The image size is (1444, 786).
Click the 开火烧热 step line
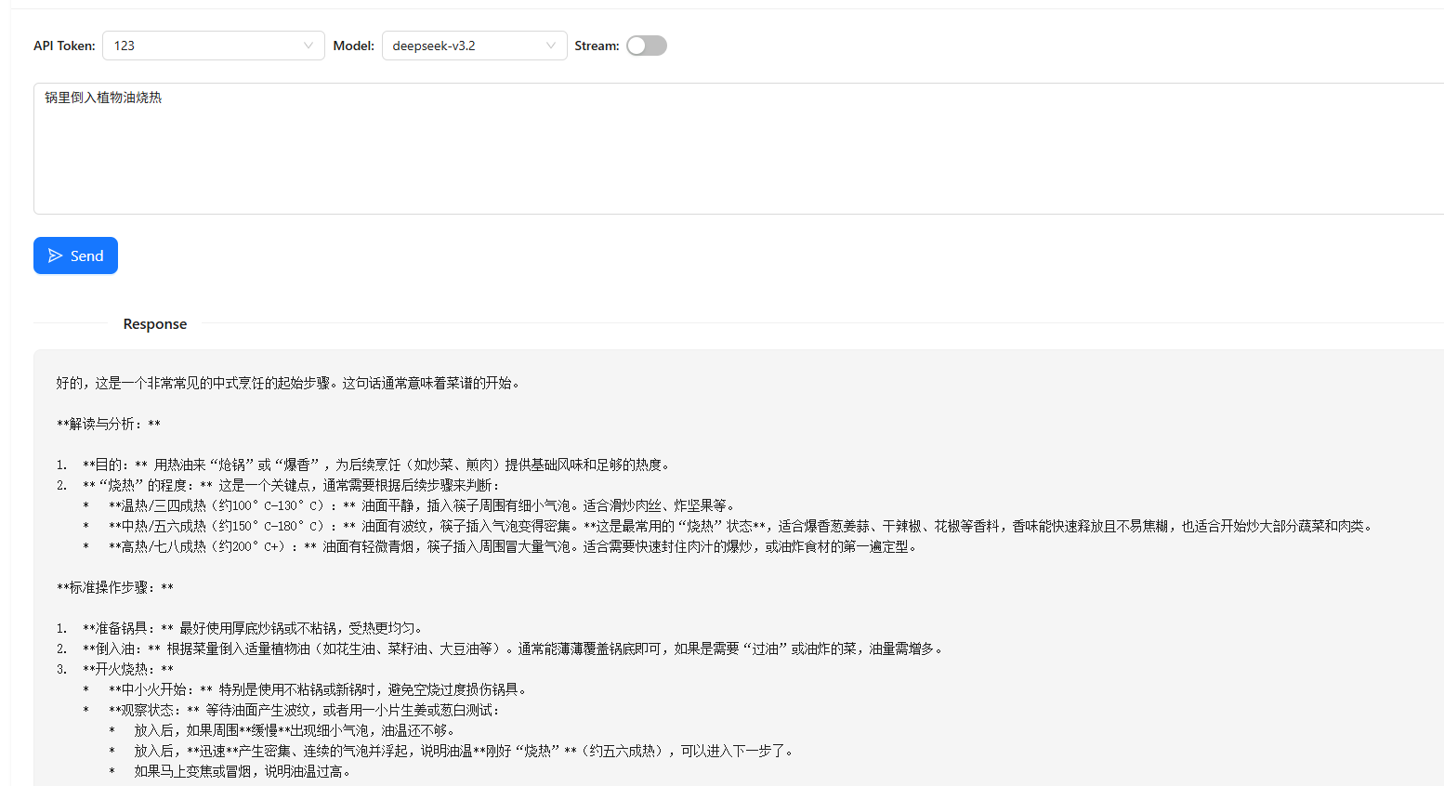point(127,669)
